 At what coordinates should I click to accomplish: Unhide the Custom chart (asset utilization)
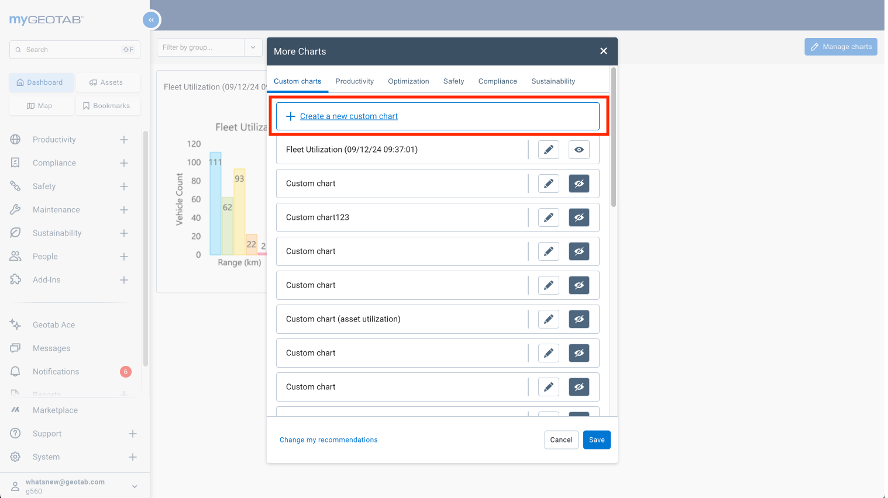pyautogui.click(x=579, y=319)
